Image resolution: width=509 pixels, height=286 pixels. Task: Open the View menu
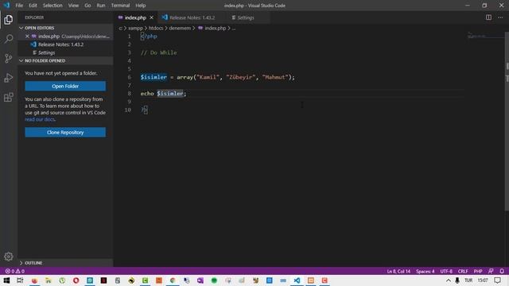point(73,6)
